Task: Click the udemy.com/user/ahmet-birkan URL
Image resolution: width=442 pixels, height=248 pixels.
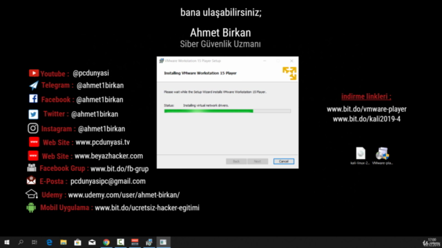Action: pyautogui.click(x=124, y=195)
